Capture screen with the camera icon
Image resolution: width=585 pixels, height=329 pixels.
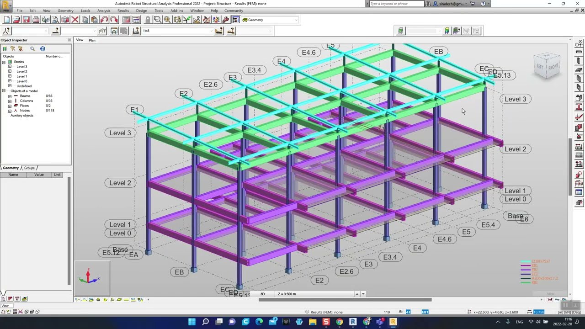pyautogui.click(x=65, y=20)
